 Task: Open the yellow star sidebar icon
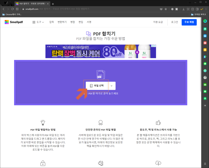tap(205, 50)
